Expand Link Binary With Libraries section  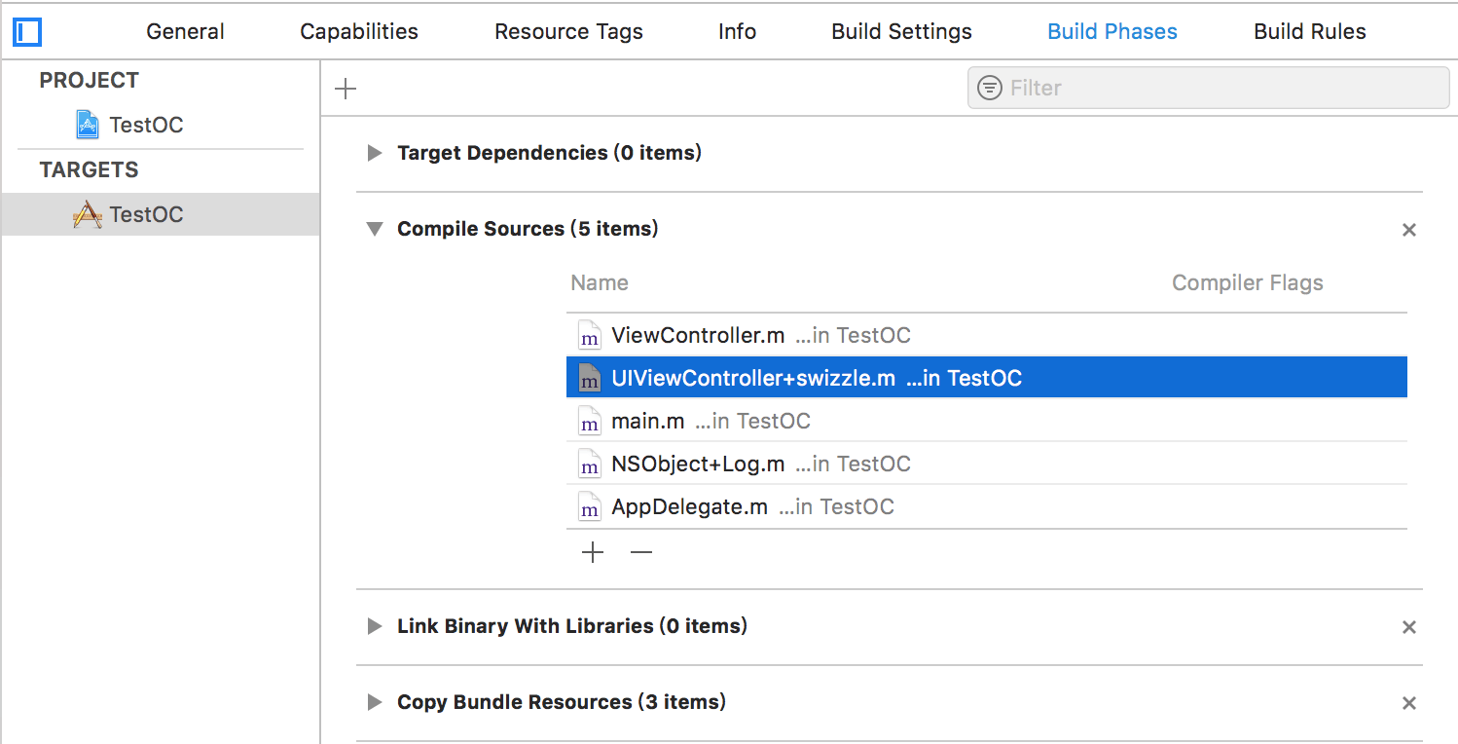tap(374, 626)
